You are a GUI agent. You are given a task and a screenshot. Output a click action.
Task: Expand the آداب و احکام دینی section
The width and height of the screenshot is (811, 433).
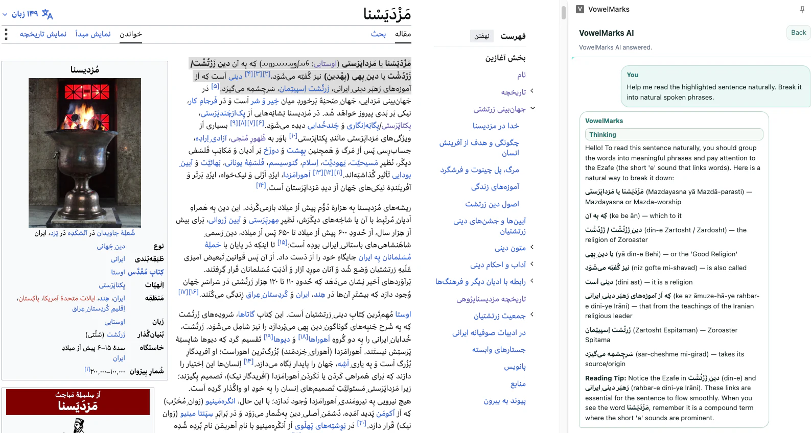(532, 264)
